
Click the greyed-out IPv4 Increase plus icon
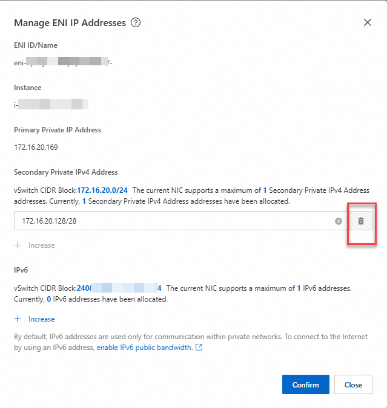(x=18, y=245)
